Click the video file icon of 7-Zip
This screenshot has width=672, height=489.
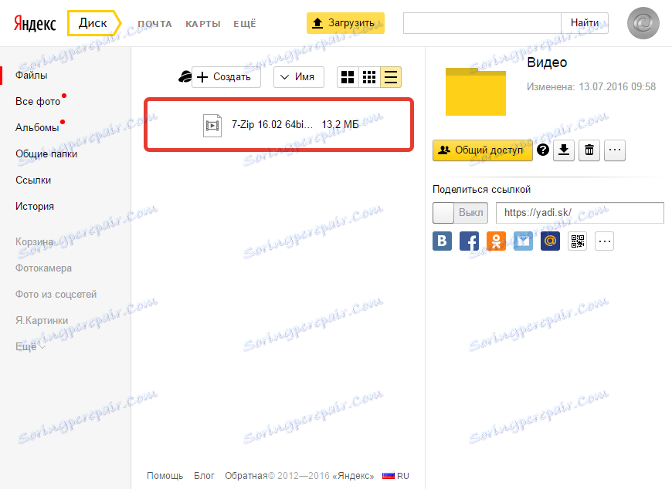pos(212,126)
